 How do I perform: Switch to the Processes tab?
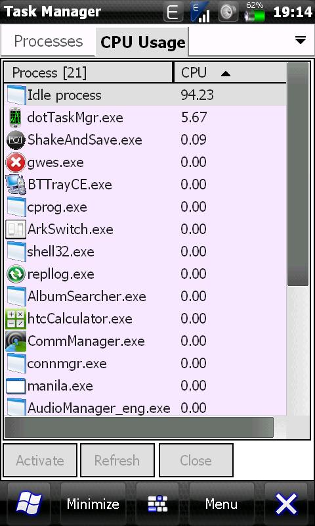click(x=48, y=41)
